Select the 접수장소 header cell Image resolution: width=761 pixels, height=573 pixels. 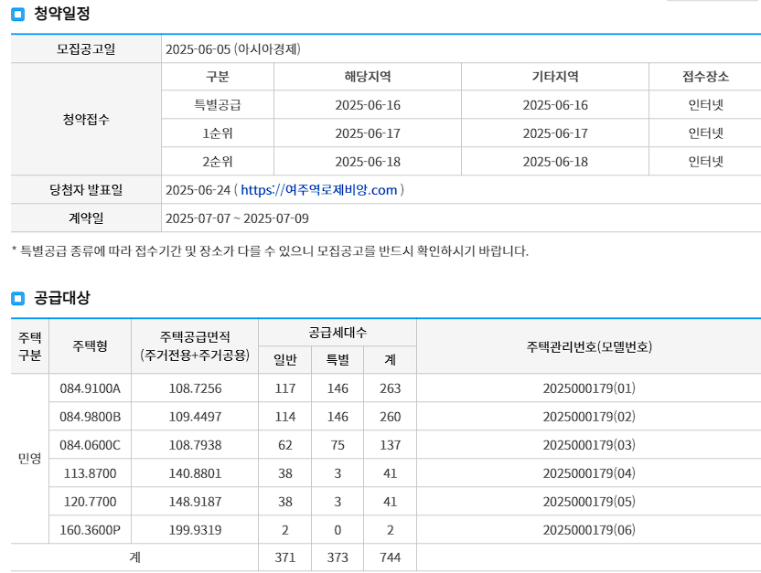[705, 77]
